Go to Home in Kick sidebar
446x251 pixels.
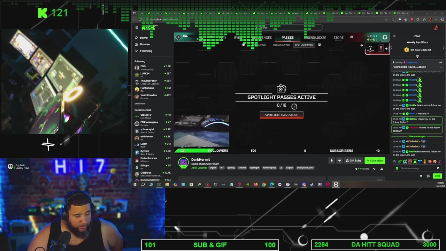click(141, 38)
